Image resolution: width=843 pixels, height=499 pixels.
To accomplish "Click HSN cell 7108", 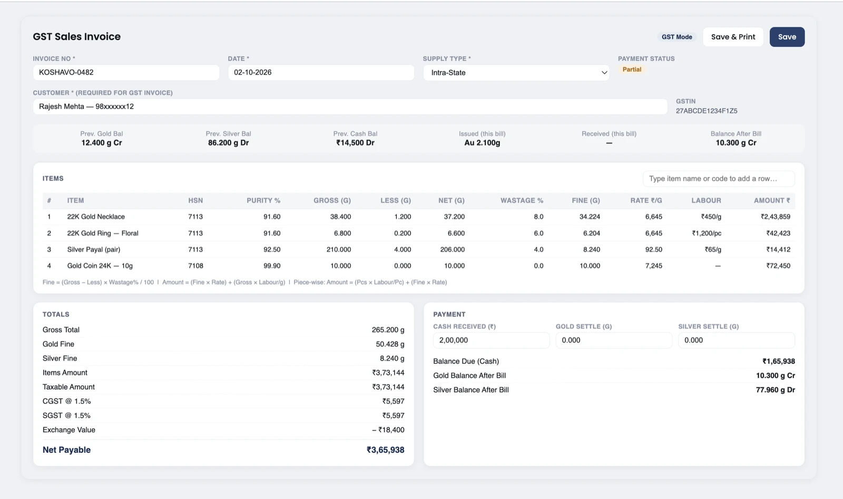I will (195, 266).
